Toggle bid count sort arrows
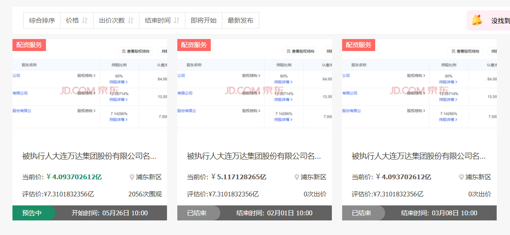The image size is (510, 235). tap(131, 21)
